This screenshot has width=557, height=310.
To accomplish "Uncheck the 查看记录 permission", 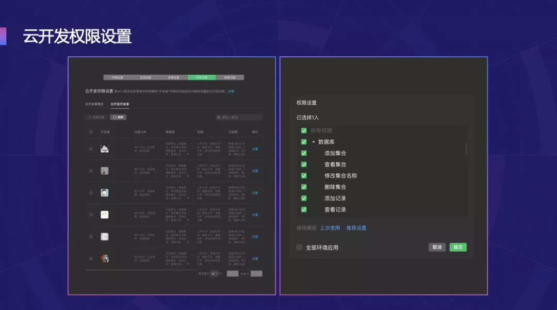I will pos(304,209).
